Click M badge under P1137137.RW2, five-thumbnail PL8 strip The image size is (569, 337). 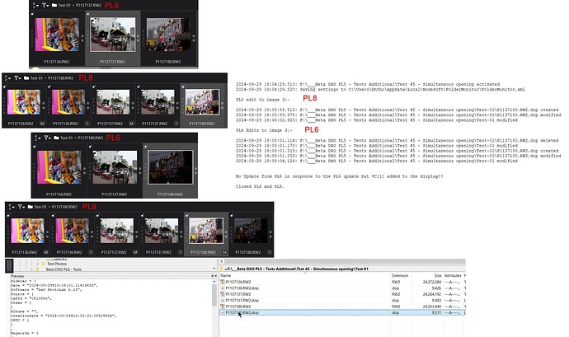(131, 124)
